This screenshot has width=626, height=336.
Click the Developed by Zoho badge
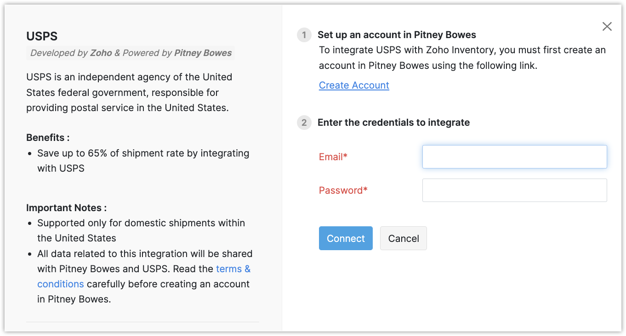click(x=131, y=53)
